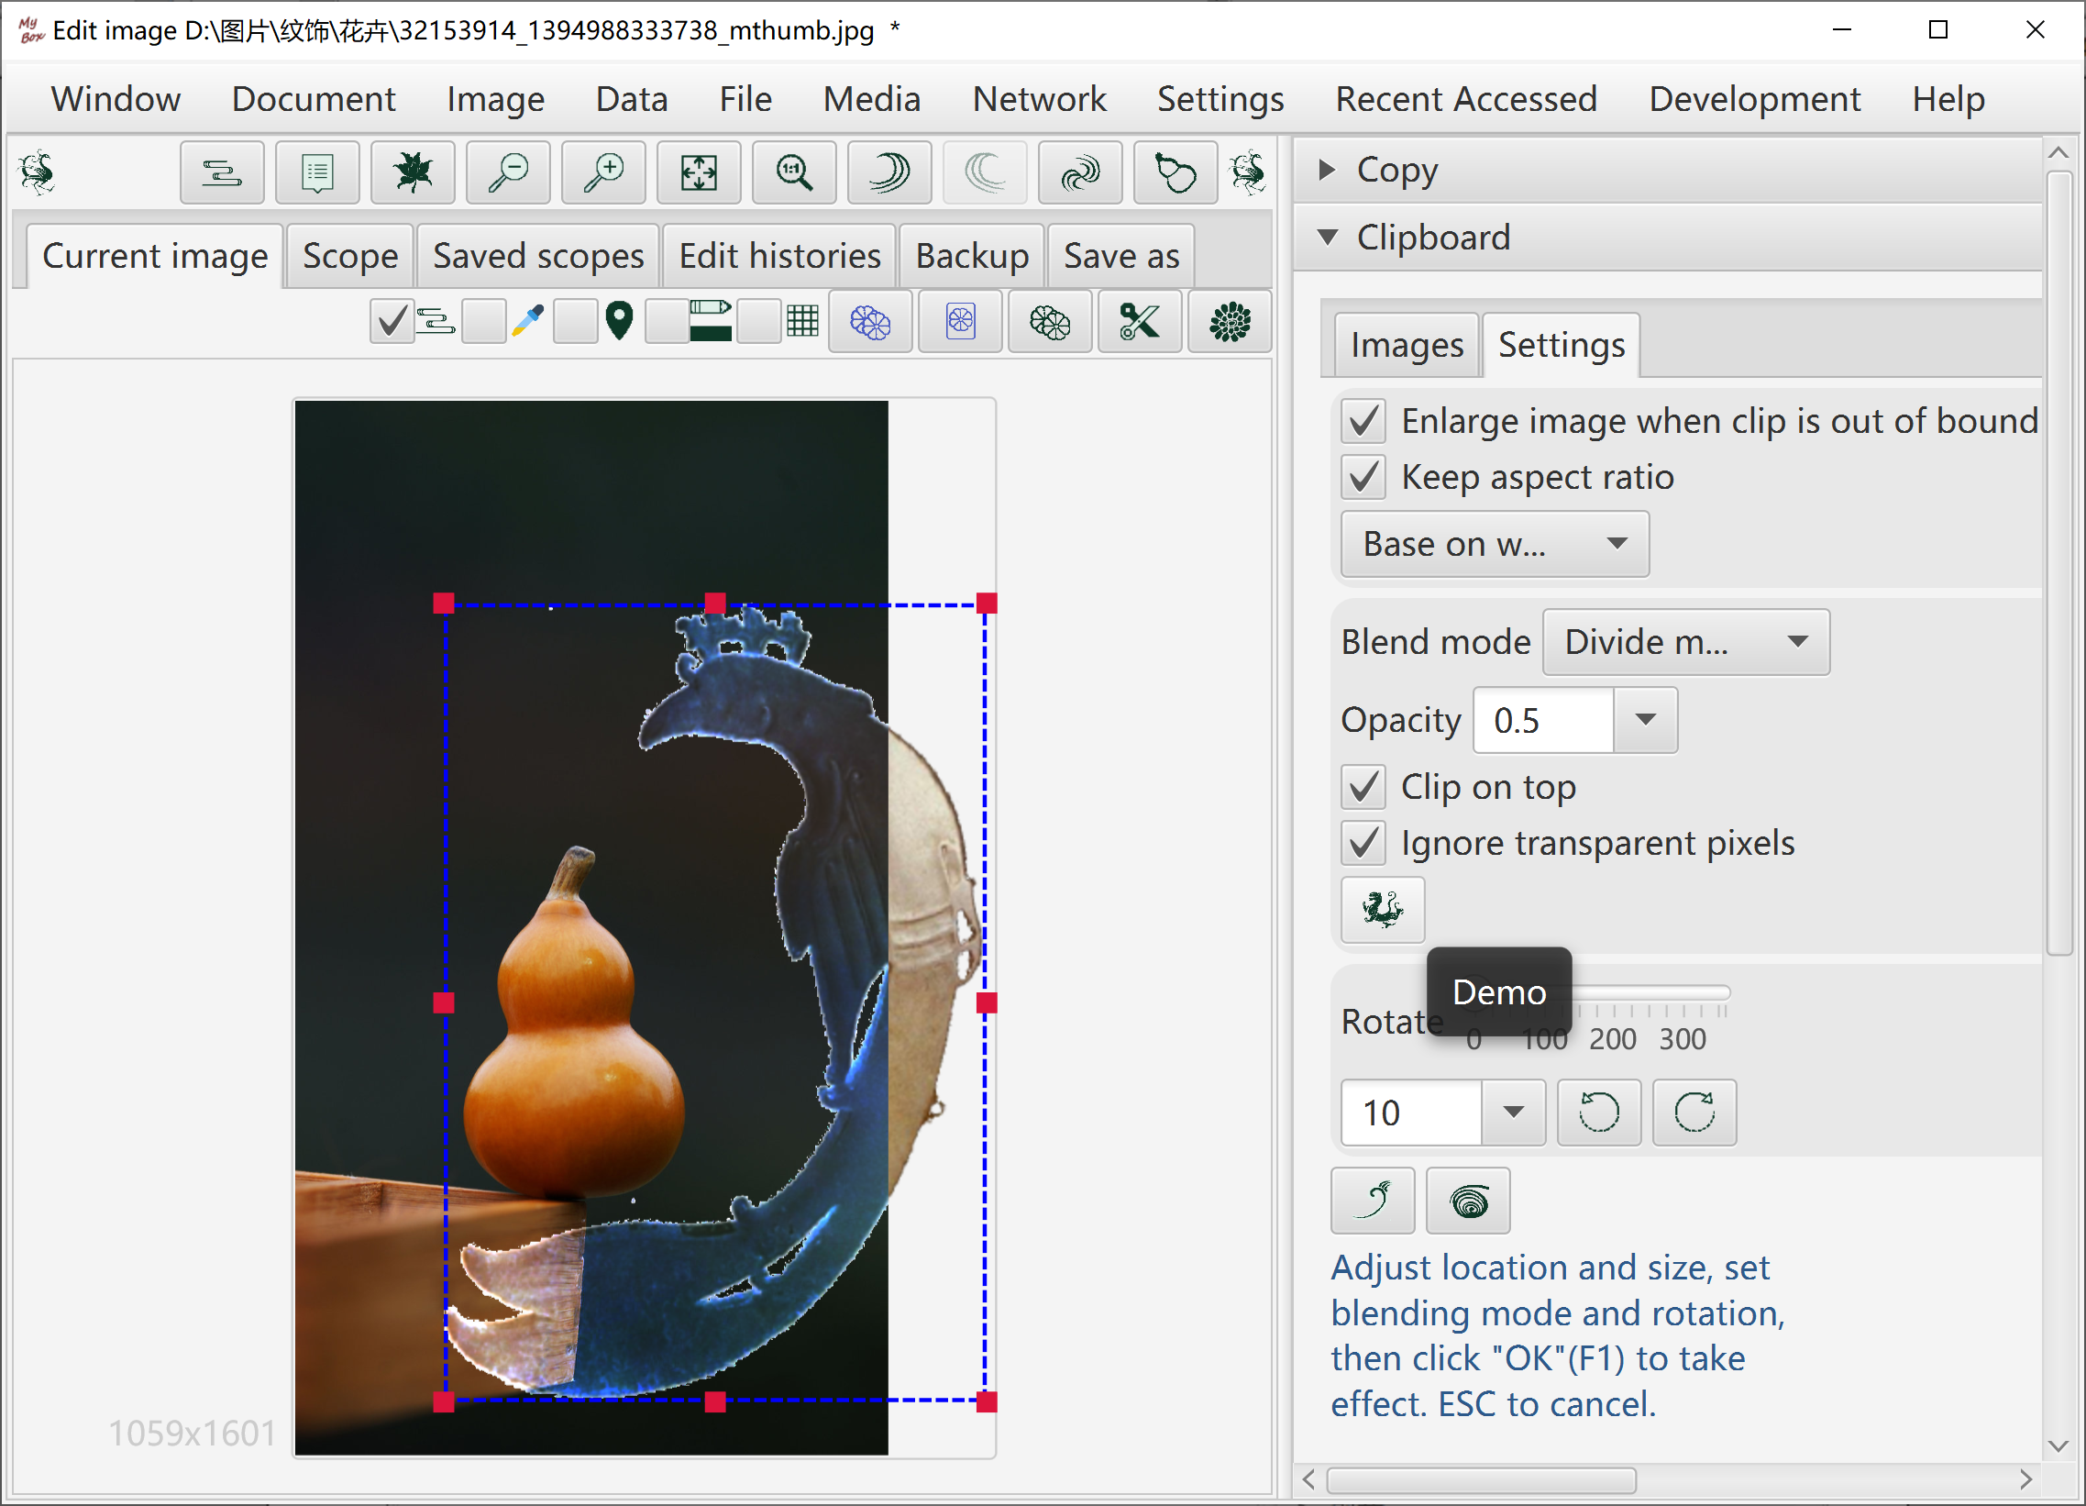This screenshot has width=2086, height=1506.
Task: Select the Settings tab in Clipboard
Action: coord(1561,345)
